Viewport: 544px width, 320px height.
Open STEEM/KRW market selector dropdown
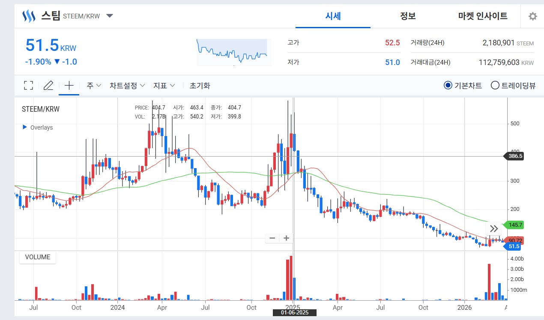[110, 16]
